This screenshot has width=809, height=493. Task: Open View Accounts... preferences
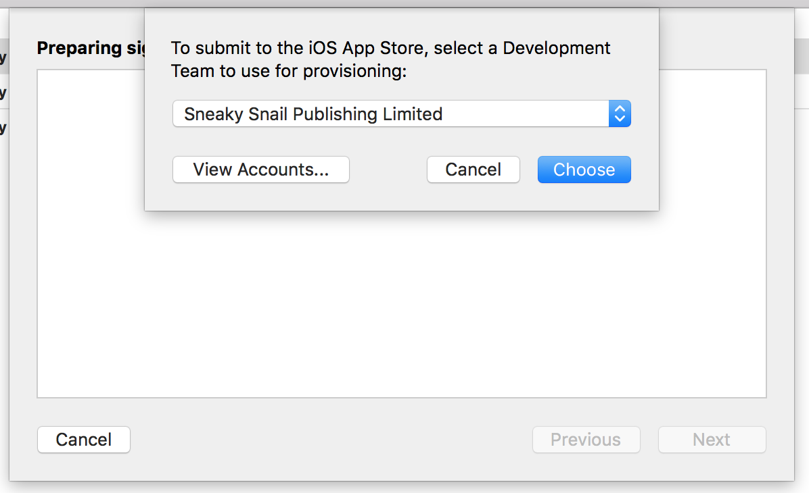(260, 170)
